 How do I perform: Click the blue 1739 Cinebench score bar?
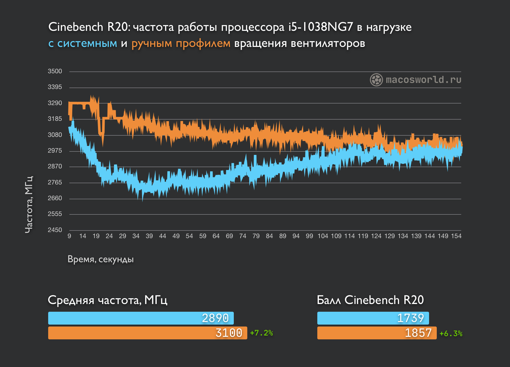(x=373, y=318)
